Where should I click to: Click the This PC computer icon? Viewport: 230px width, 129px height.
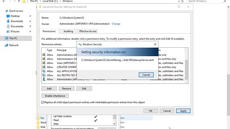point(6,38)
